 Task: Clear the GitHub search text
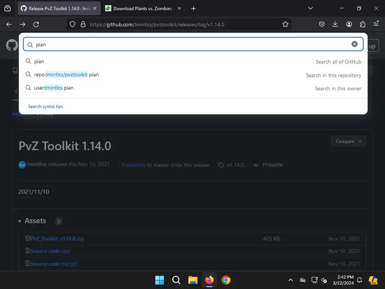coord(354,44)
